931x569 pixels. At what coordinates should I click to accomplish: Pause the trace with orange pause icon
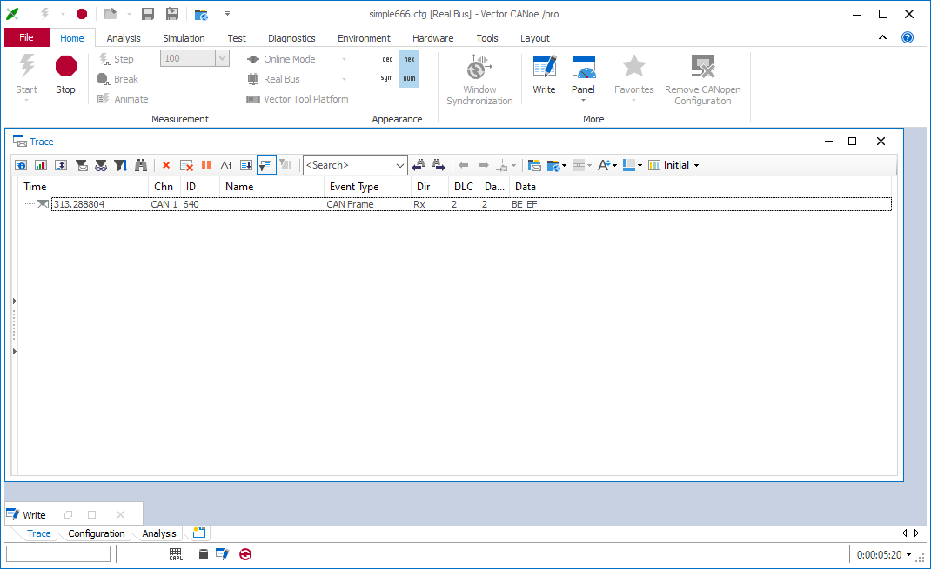point(206,165)
